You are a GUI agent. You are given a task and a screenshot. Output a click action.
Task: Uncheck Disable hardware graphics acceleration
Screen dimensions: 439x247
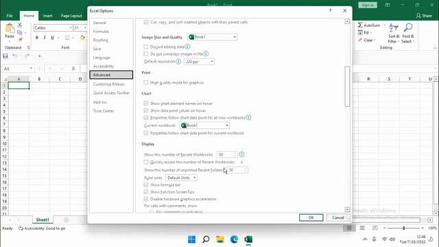click(146, 199)
